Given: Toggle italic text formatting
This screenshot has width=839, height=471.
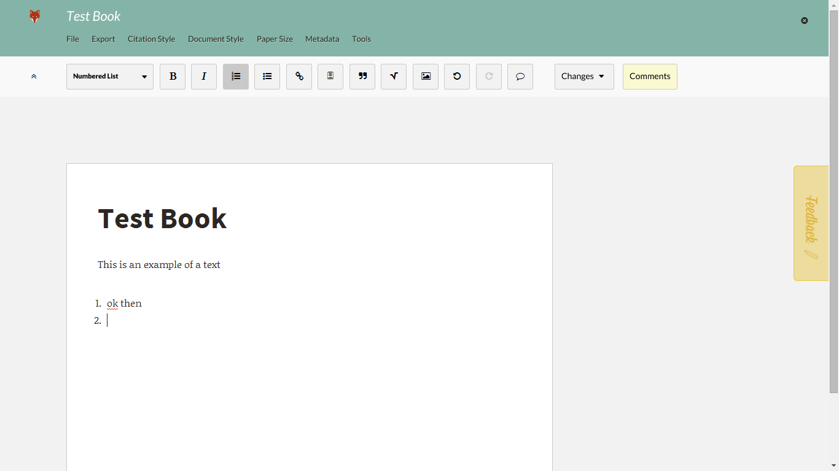Looking at the screenshot, I should click(204, 77).
